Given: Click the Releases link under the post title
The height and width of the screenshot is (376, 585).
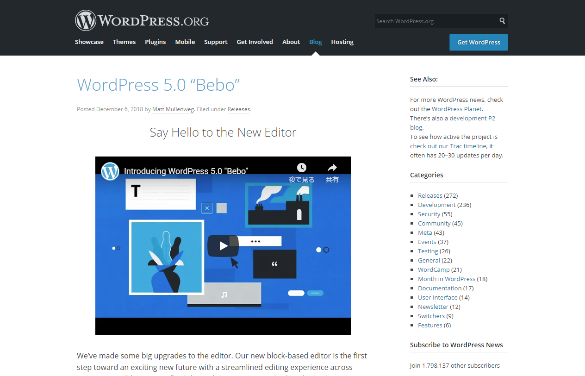Looking at the screenshot, I should 239,109.
